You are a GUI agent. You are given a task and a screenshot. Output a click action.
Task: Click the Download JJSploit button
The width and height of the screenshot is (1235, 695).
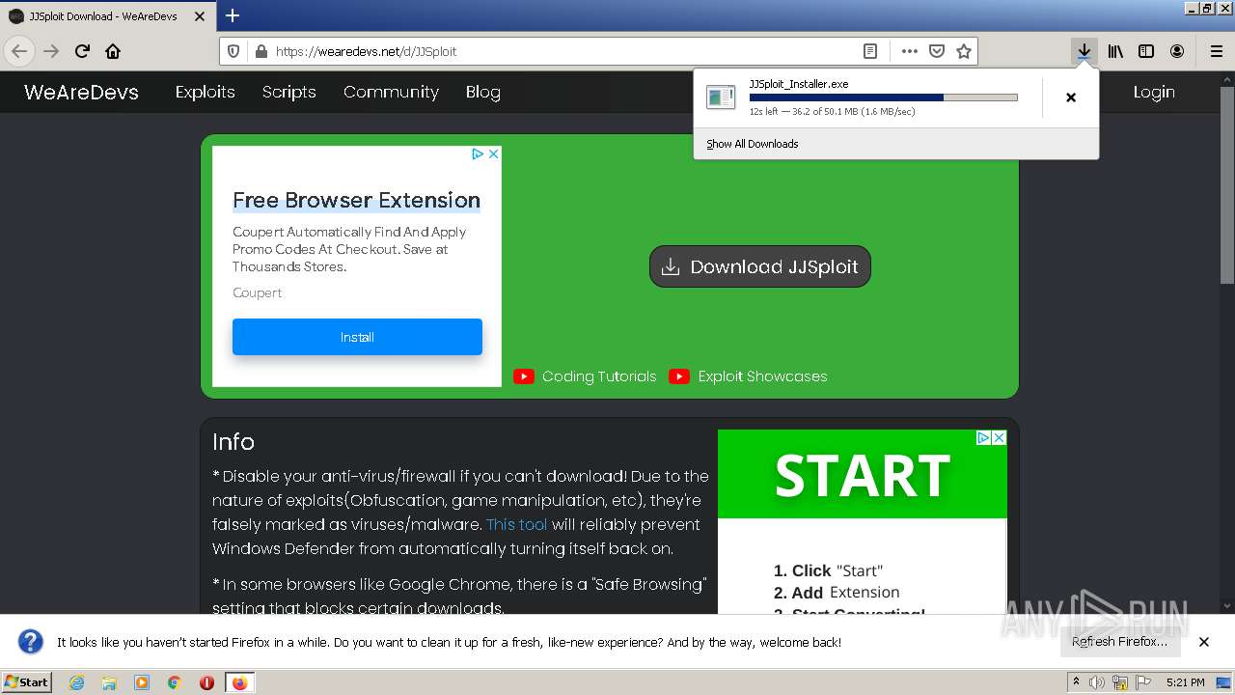[x=760, y=266]
